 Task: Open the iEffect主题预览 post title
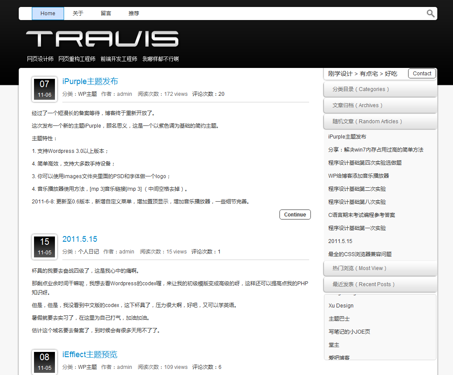(x=90, y=355)
